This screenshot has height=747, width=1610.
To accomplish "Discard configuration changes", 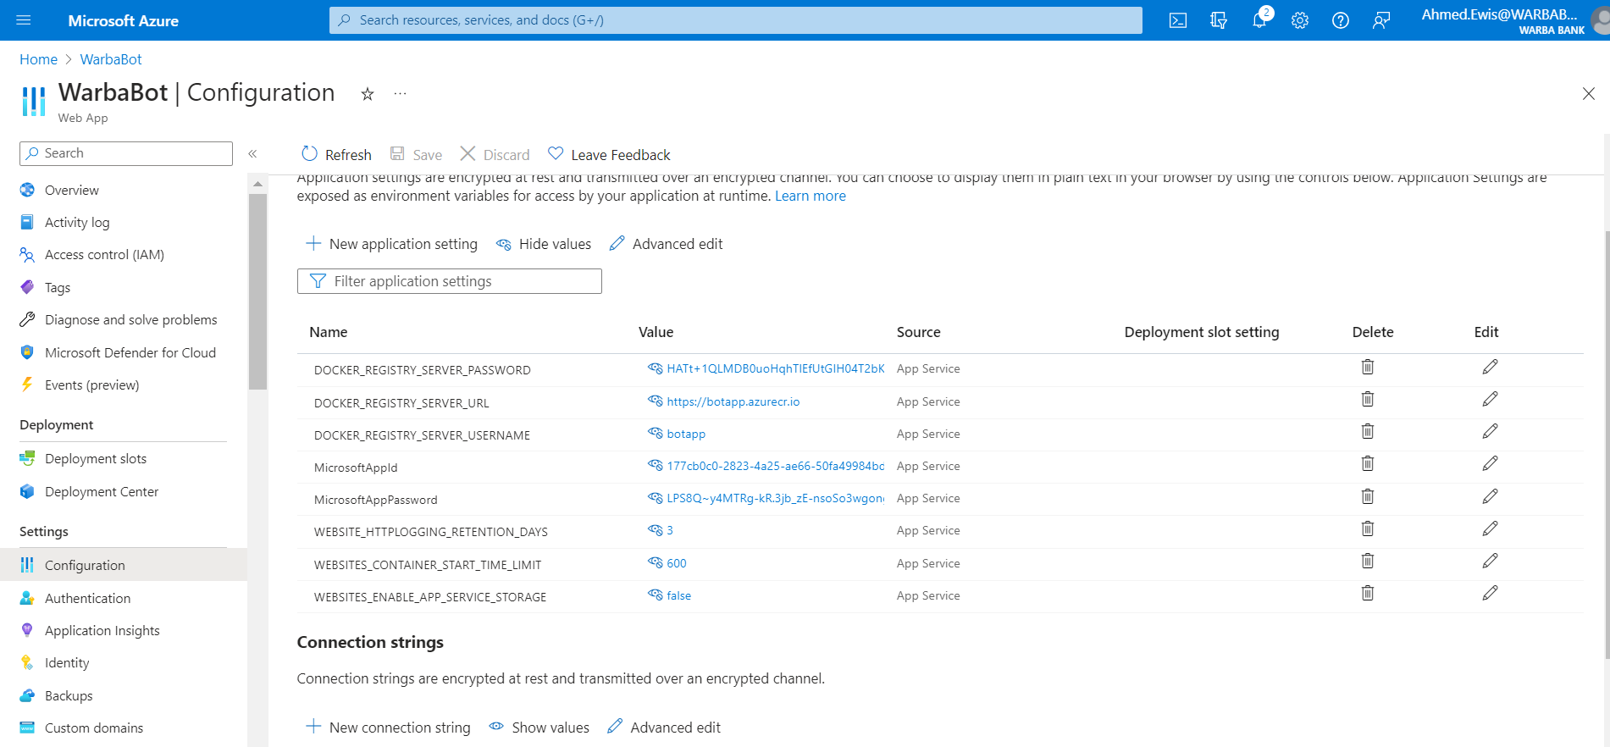I will click(495, 154).
